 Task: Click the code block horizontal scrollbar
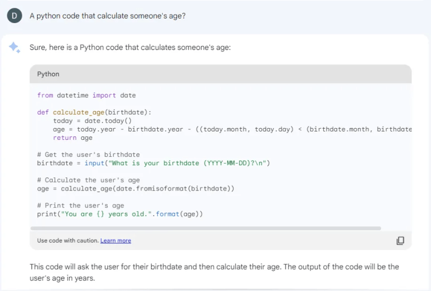(205, 228)
